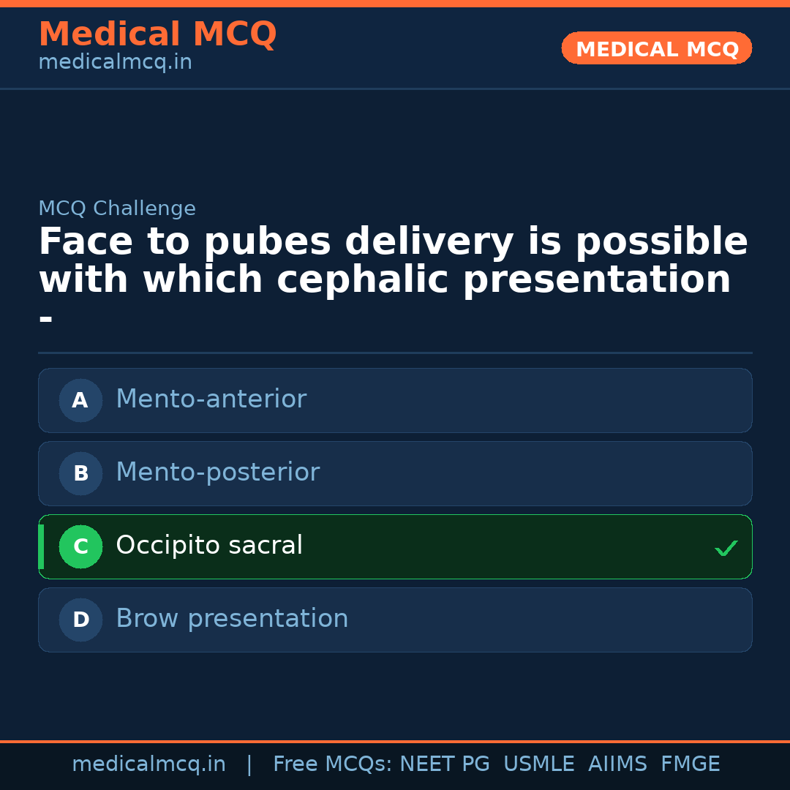This screenshot has height=790, width=790.
Task: Click the circular D badge icon
Action: [80, 620]
